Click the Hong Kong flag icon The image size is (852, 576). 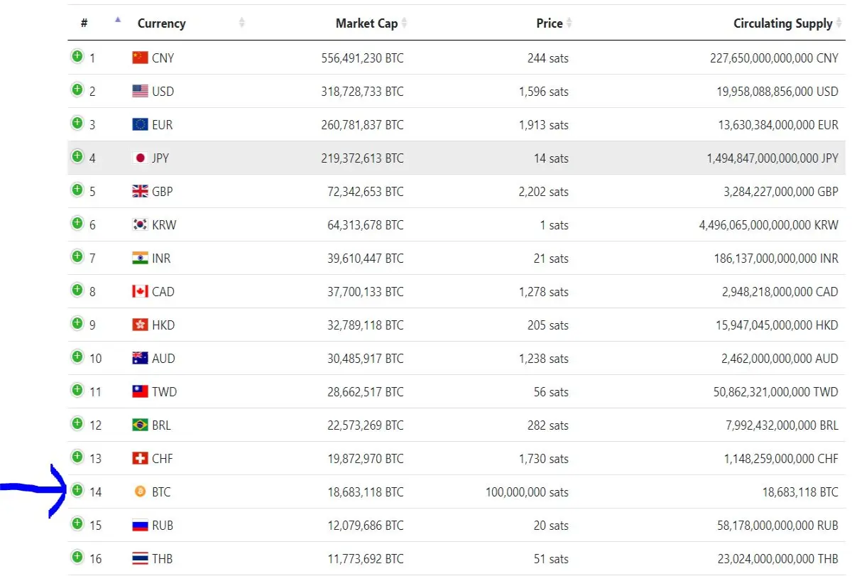[140, 325]
